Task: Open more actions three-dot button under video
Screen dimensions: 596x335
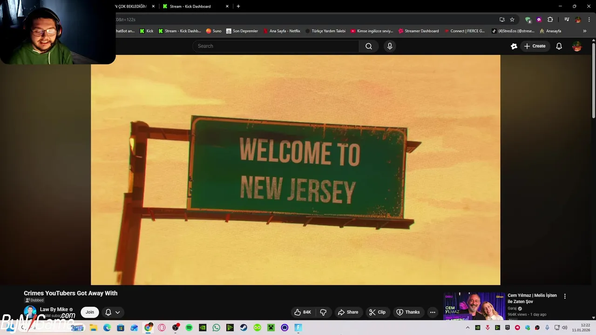Action: tap(433, 312)
